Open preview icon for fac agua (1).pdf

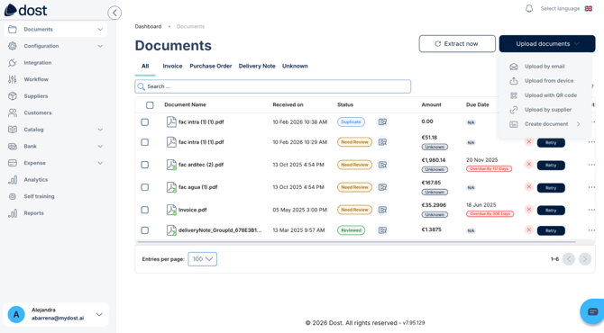[382, 187]
